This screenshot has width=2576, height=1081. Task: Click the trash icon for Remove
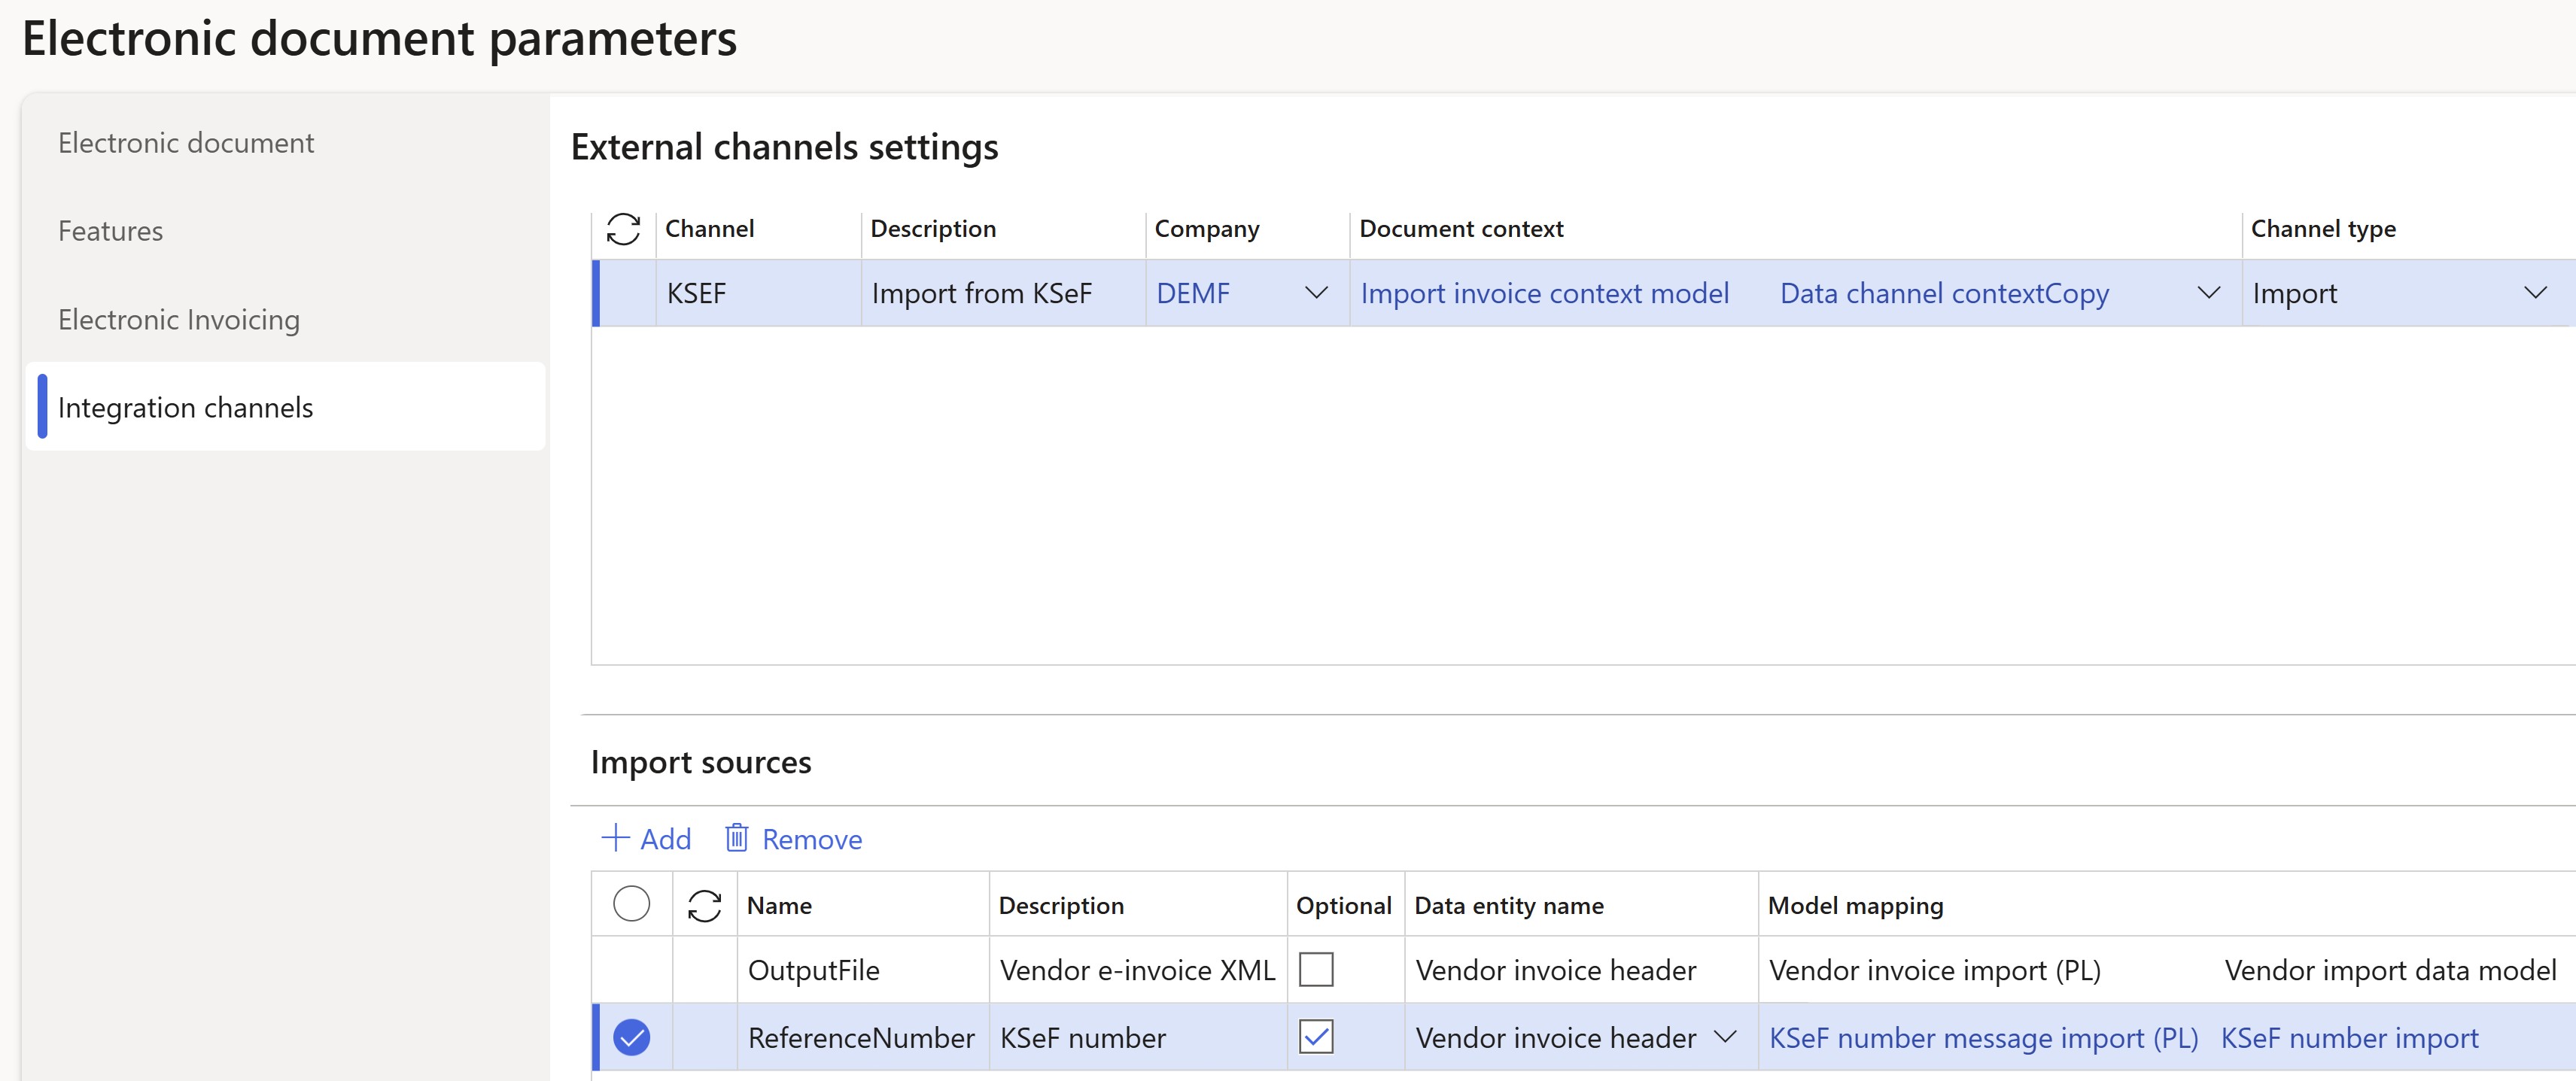click(736, 838)
